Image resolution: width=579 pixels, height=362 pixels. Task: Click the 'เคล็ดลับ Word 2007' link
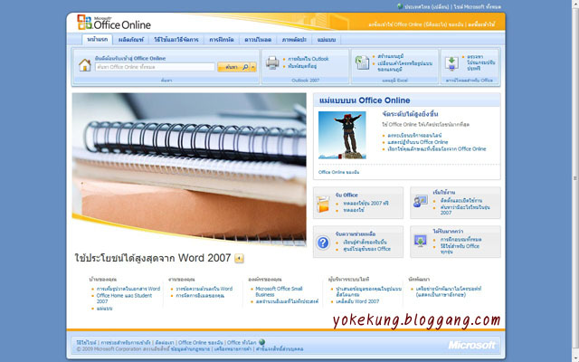pos(357,301)
